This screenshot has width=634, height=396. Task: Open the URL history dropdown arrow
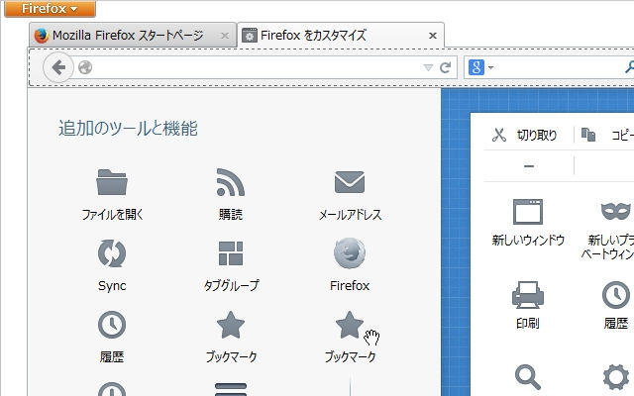[428, 67]
